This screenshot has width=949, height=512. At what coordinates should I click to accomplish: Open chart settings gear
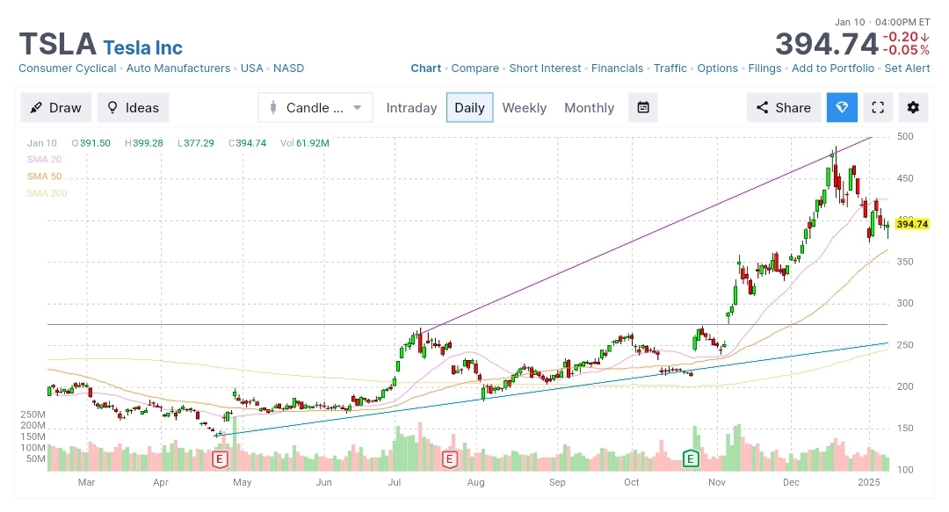pyautogui.click(x=913, y=108)
